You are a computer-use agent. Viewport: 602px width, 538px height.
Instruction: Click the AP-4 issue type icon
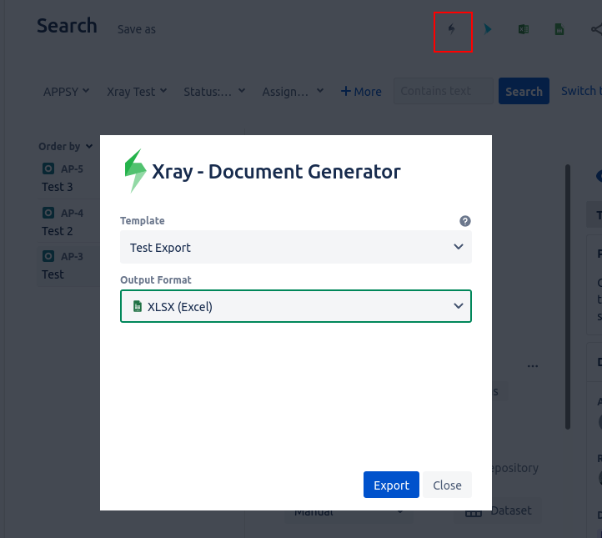click(48, 213)
